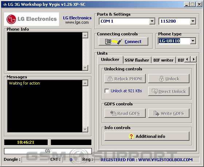Viewport: 204px width, 167px height.
Task: Click the keys icon on Direct Unlock
Action: click(154, 91)
